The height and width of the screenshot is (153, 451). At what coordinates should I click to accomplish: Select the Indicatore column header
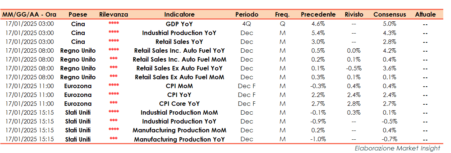(179, 15)
